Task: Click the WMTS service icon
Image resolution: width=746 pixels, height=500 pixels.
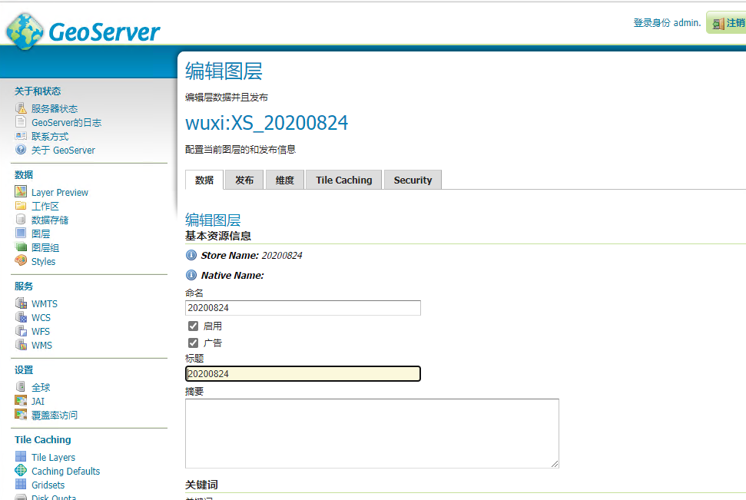Action: (x=21, y=303)
